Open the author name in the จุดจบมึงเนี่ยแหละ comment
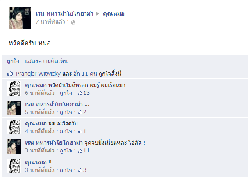 54,143
